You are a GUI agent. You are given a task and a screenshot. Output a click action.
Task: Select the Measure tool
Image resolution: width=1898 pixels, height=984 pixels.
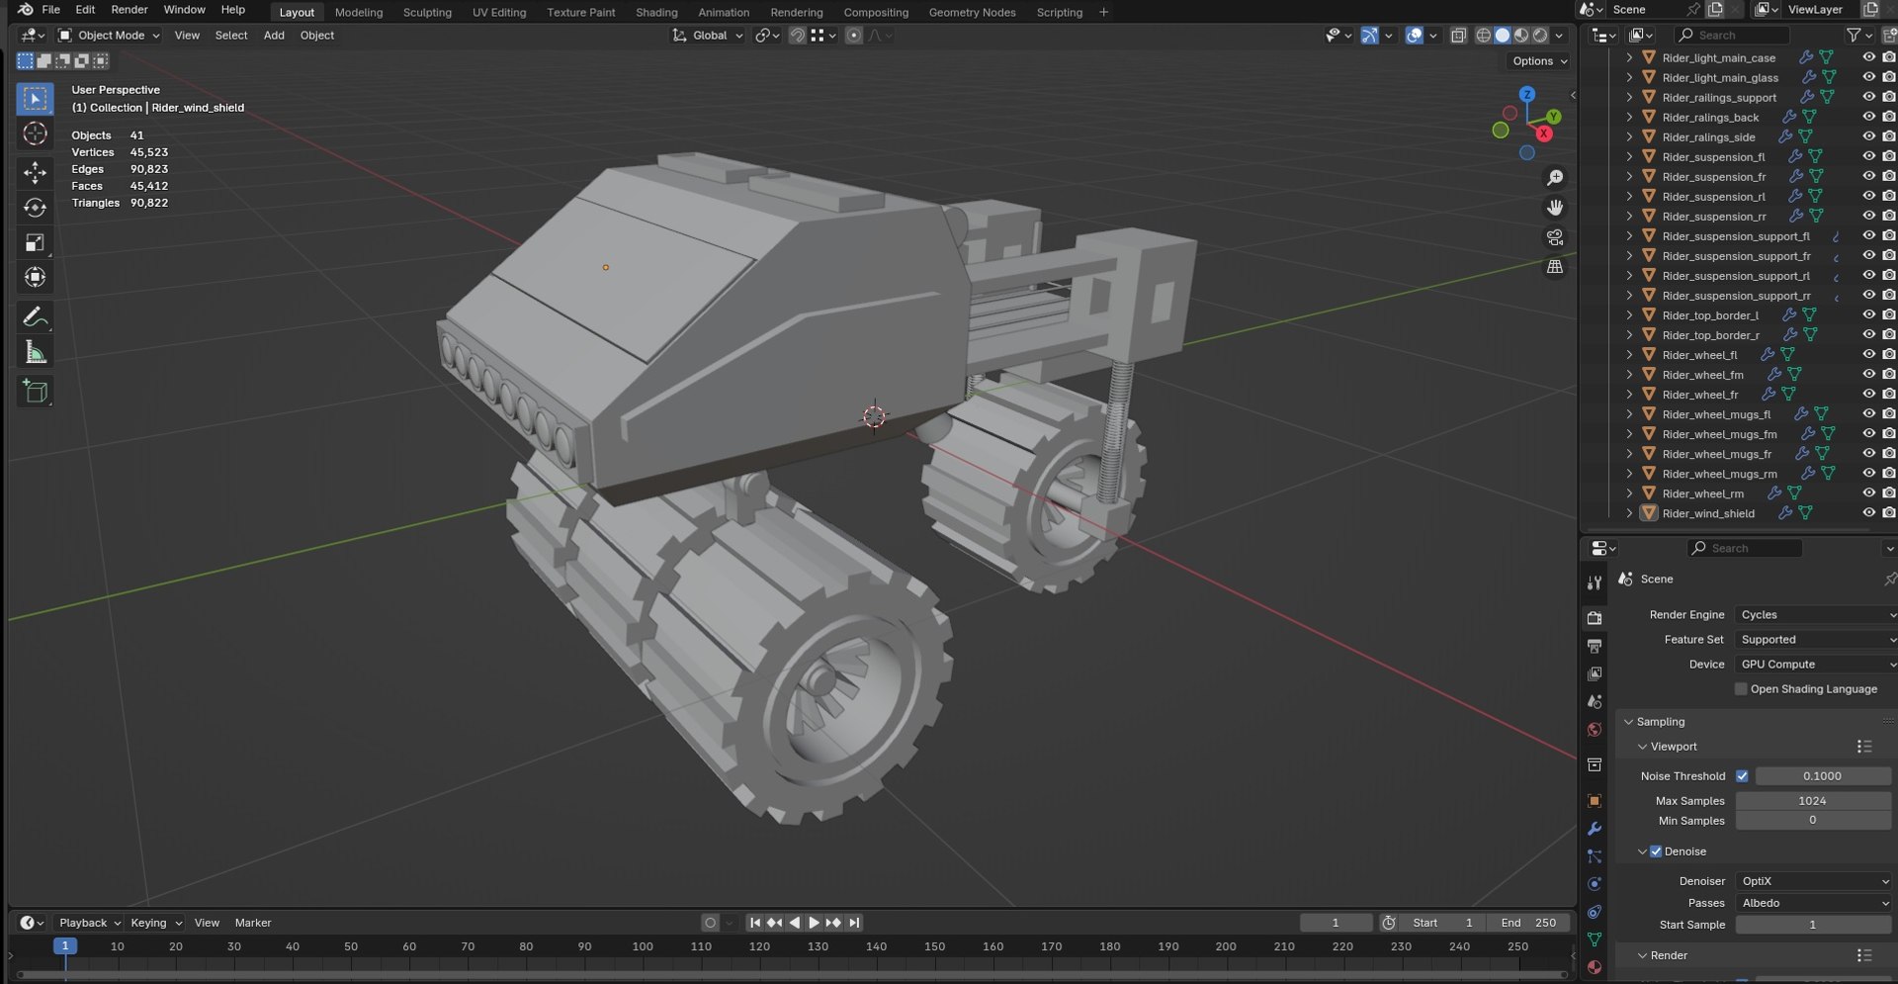pos(35,353)
